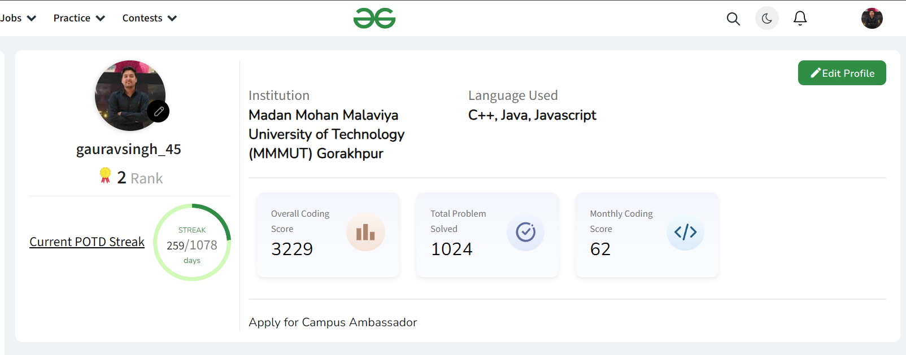
Task: Click pencil icon on profile picture
Action: click(158, 111)
